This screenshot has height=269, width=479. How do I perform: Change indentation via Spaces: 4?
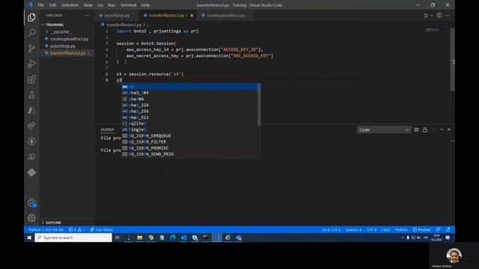coord(353,229)
